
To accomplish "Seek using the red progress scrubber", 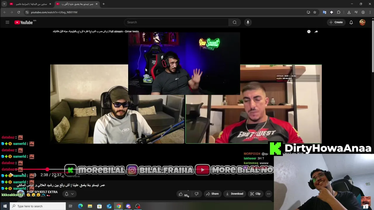I will pyautogui.click(x=47, y=169).
